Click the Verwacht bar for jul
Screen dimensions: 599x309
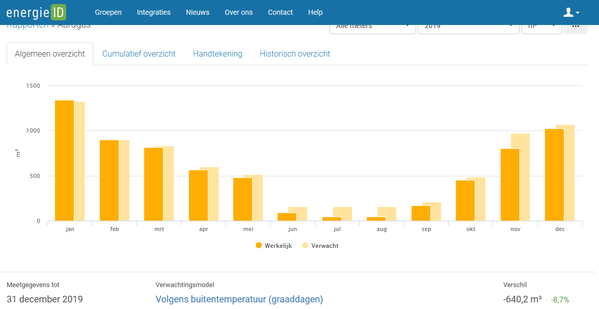point(347,214)
